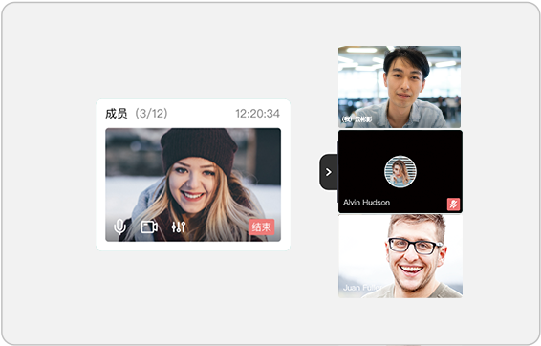Screen dimensions: 541x346
Task: Click the main video of the woman in the beanie
Action: [193, 184]
